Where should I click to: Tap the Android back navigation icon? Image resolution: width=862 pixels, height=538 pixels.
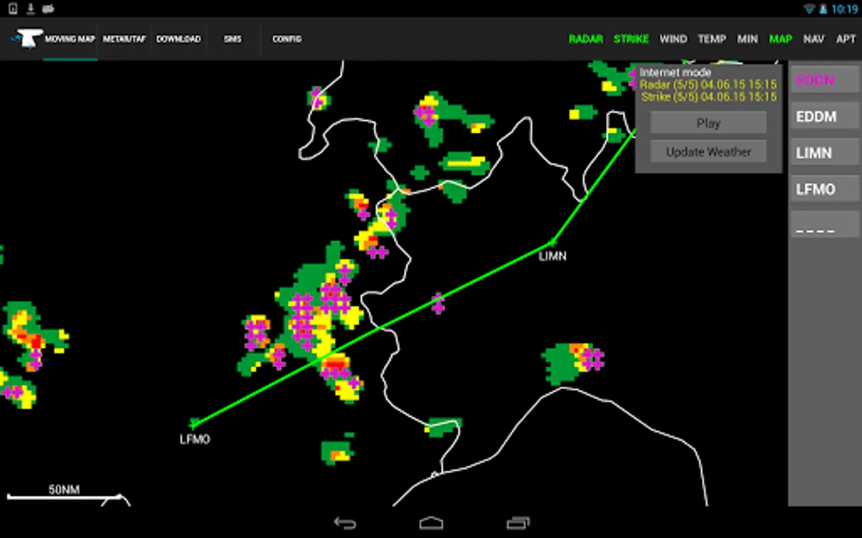click(x=345, y=524)
